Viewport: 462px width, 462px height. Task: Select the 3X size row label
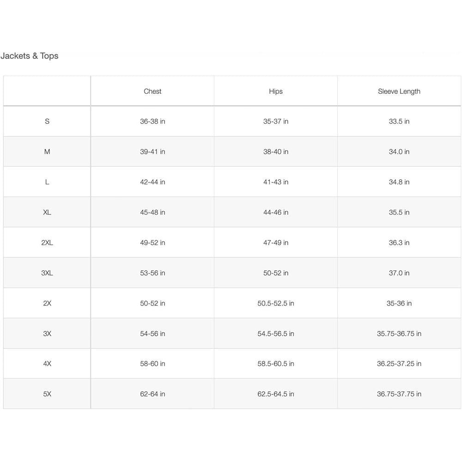click(x=47, y=334)
